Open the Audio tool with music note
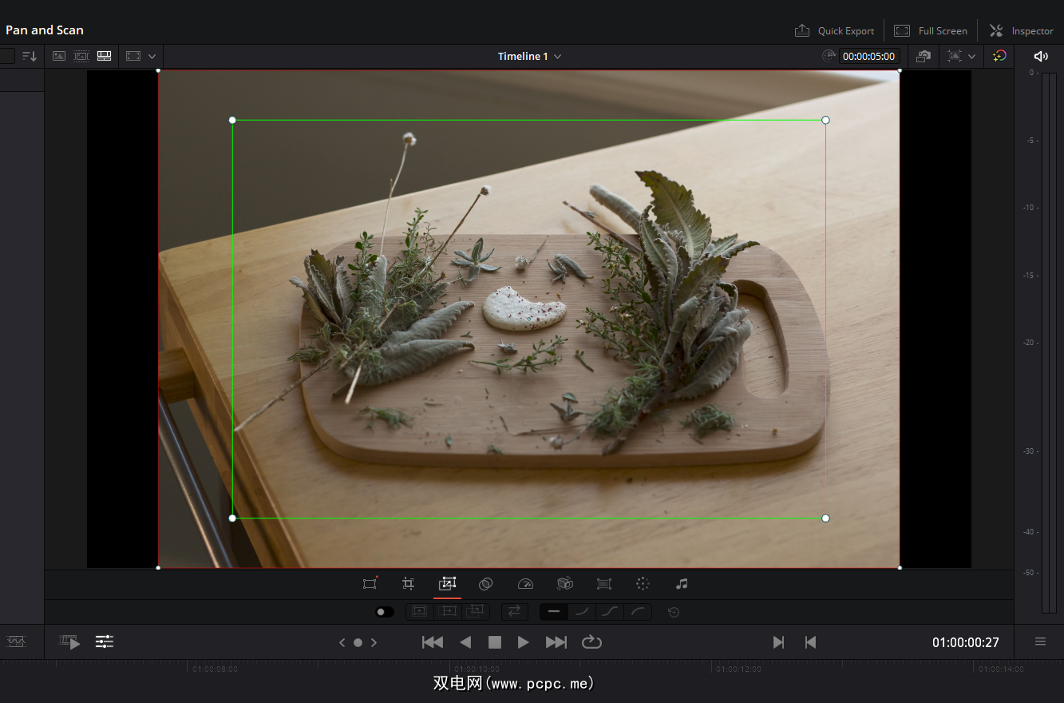Image resolution: width=1064 pixels, height=703 pixels. click(x=681, y=584)
